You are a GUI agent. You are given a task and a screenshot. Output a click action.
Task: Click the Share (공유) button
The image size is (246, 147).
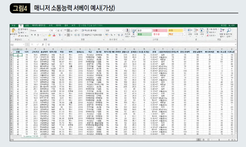(232, 25)
